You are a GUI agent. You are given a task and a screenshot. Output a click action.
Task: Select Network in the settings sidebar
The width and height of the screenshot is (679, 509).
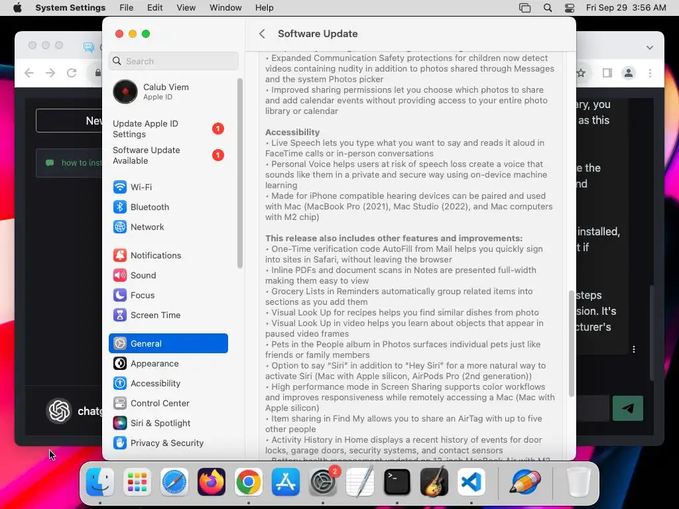168,227
